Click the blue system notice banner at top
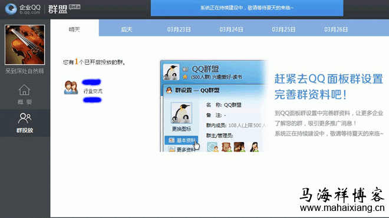Viewport: 389px width, 218px height. [247, 8]
